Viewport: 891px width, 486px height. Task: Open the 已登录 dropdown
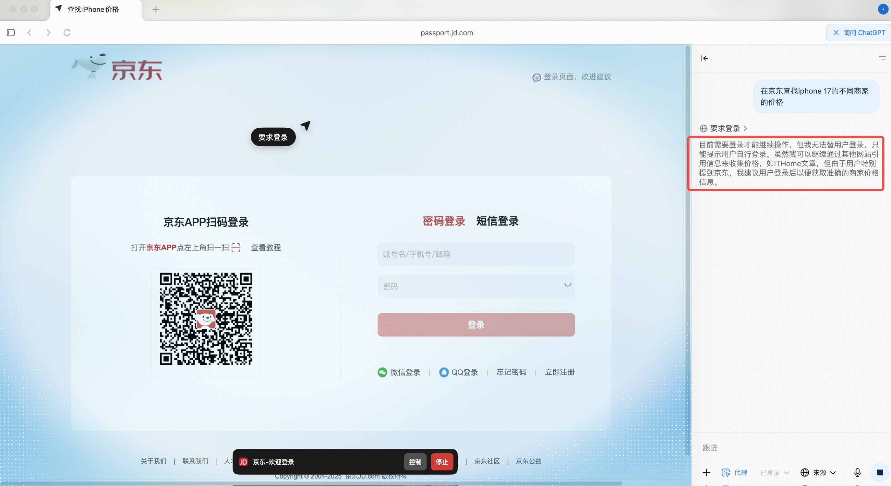(x=775, y=472)
